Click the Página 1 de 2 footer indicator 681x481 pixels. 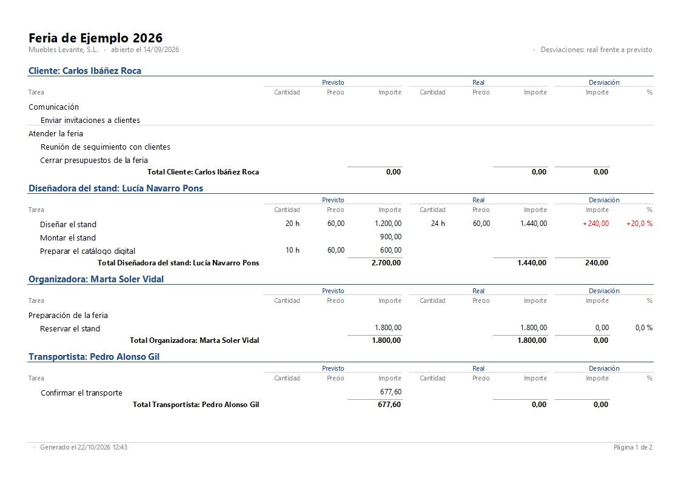click(633, 447)
